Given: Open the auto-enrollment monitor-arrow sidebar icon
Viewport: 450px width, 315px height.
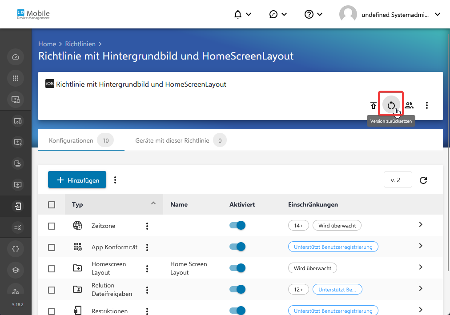Looking at the screenshot, I should click(x=17, y=142).
